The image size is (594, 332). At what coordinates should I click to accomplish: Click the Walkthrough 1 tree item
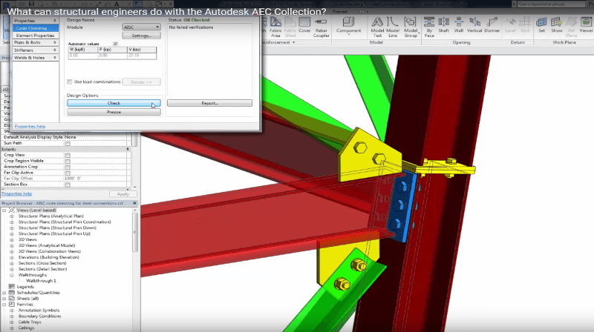coord(42,281)
